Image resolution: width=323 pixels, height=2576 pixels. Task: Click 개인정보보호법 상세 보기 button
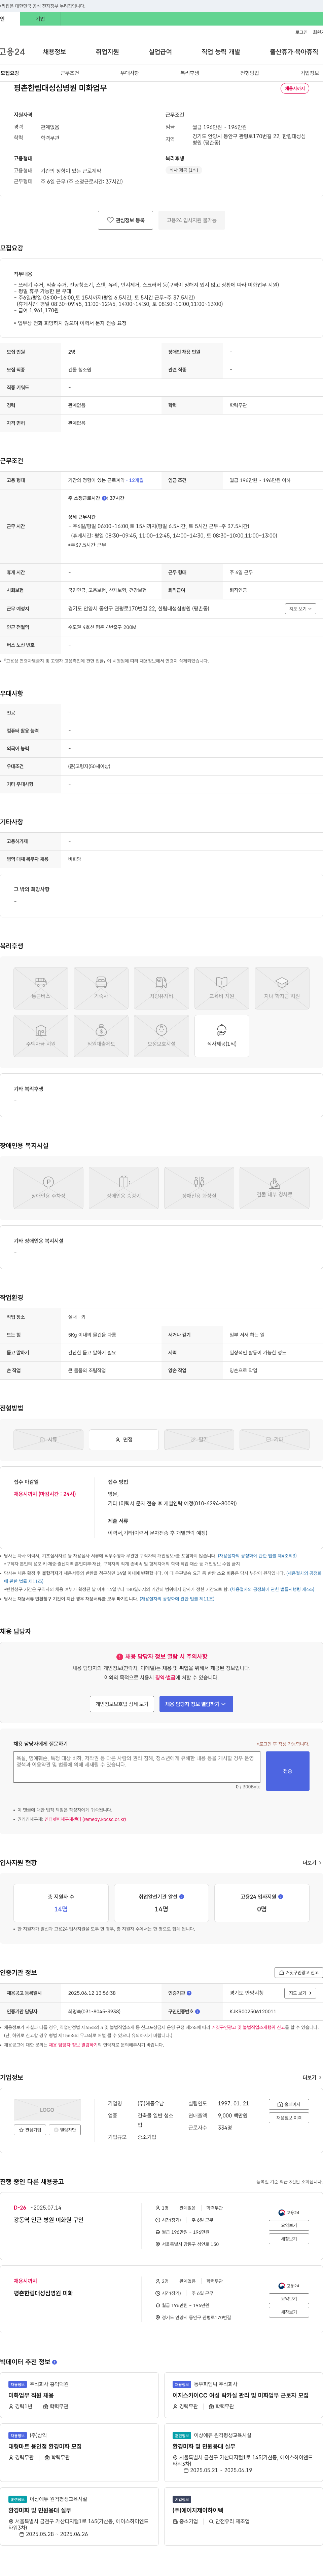122,1704
